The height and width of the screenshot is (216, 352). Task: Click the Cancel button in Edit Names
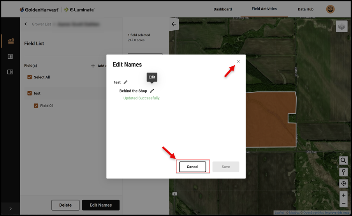point(193,167)
